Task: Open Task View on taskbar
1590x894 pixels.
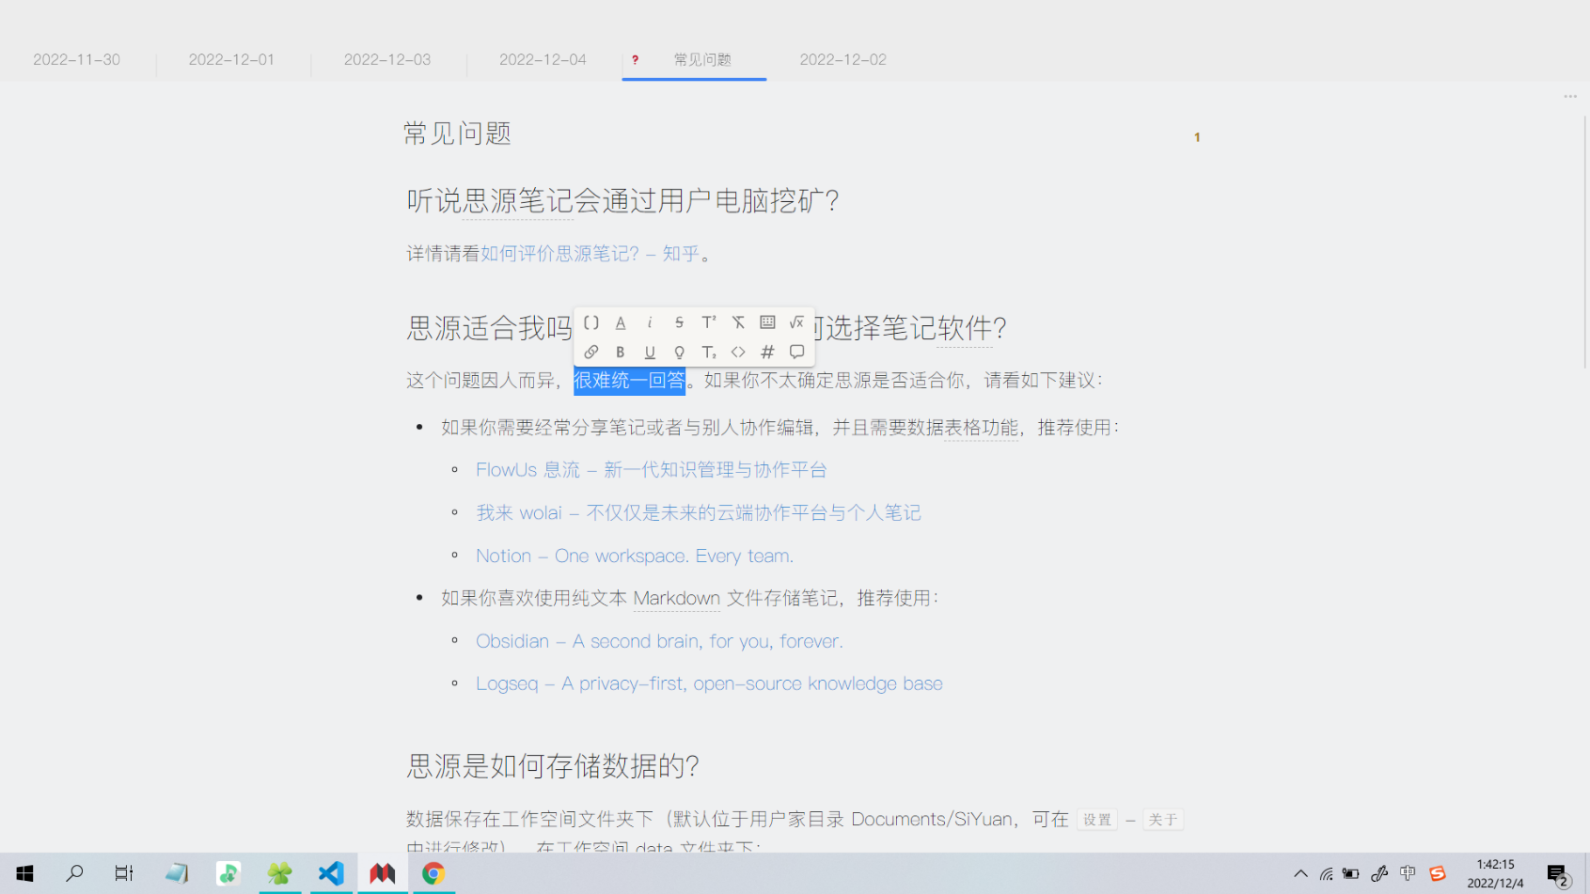Action: click(x=124, y=873)
